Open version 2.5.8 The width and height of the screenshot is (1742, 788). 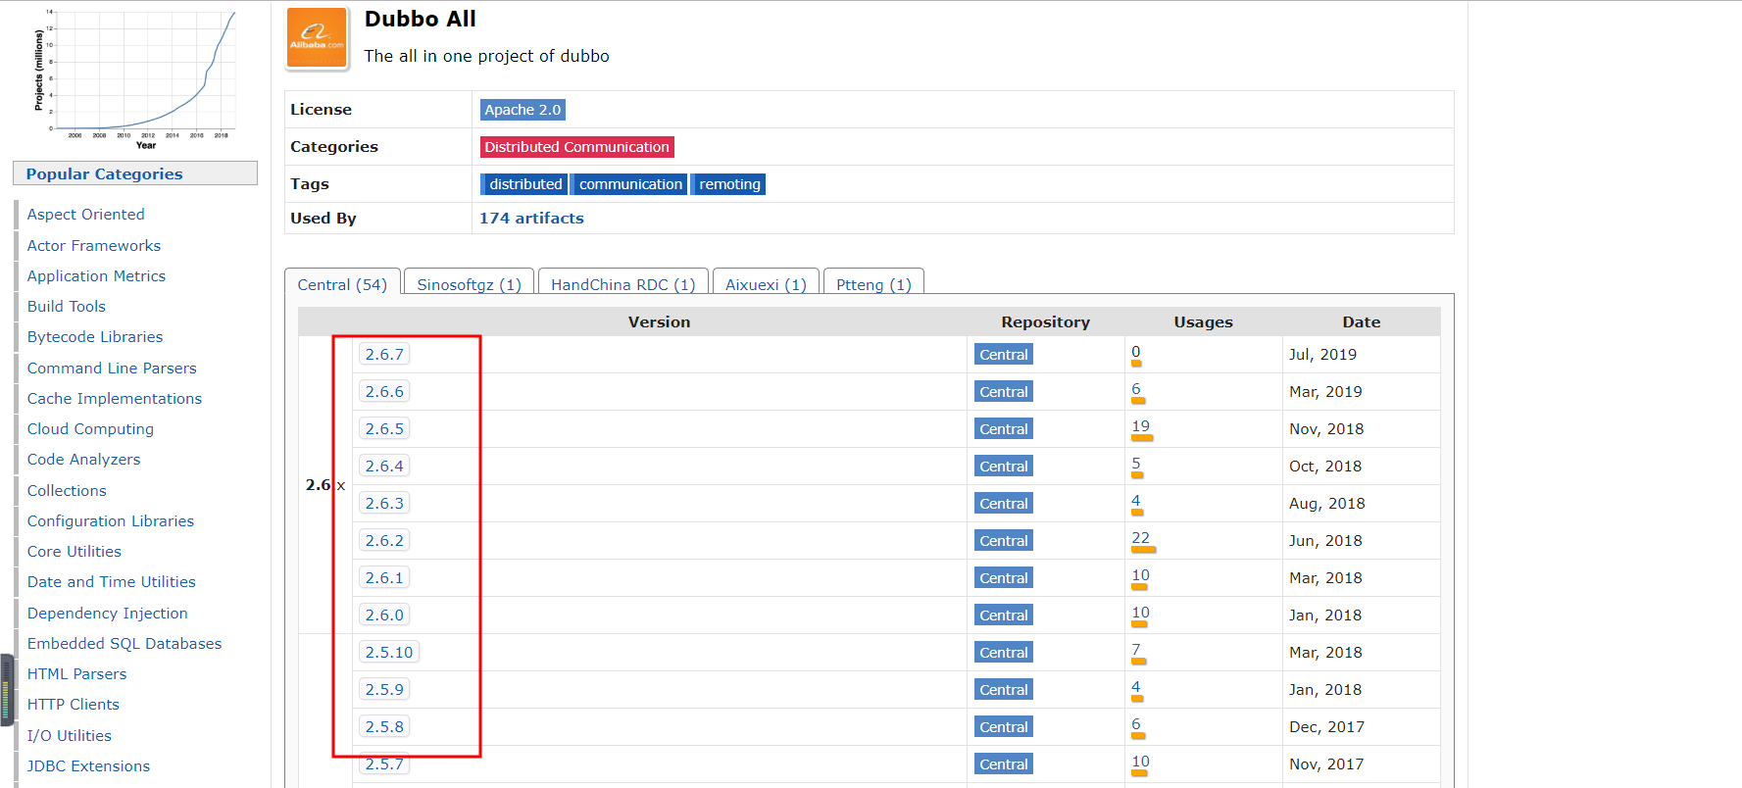click(384, 727)
